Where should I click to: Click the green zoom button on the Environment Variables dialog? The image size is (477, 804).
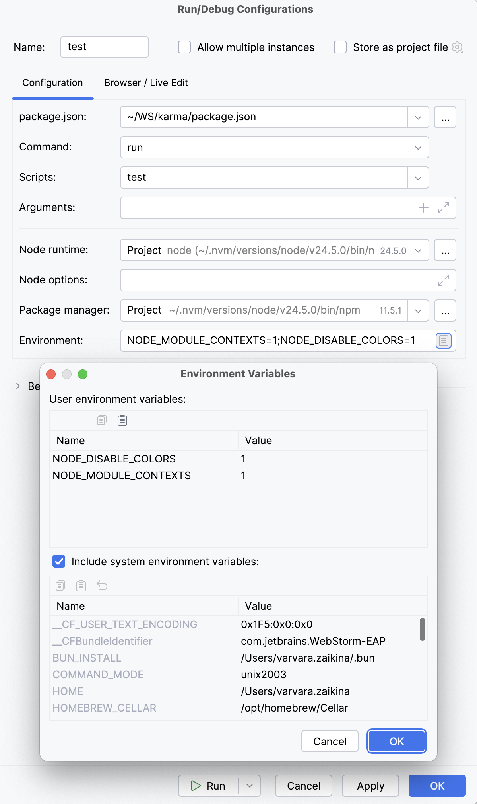pyautogui.click(x=83, y=374)
